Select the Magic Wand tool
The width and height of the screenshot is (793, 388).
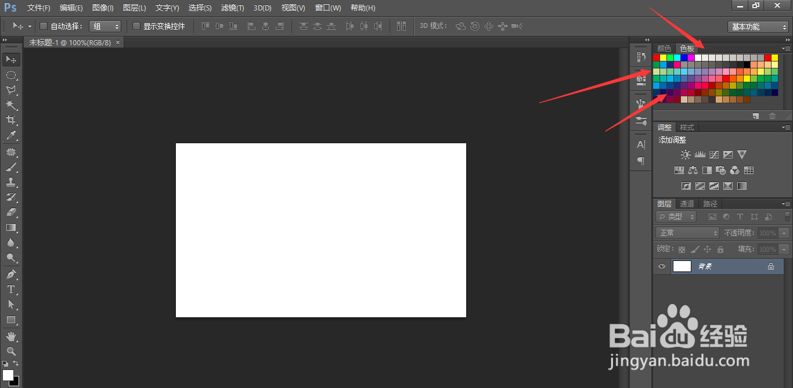point(11,105)
